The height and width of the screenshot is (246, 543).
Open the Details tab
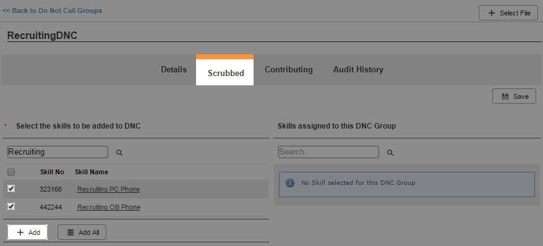tap(174, 70)
